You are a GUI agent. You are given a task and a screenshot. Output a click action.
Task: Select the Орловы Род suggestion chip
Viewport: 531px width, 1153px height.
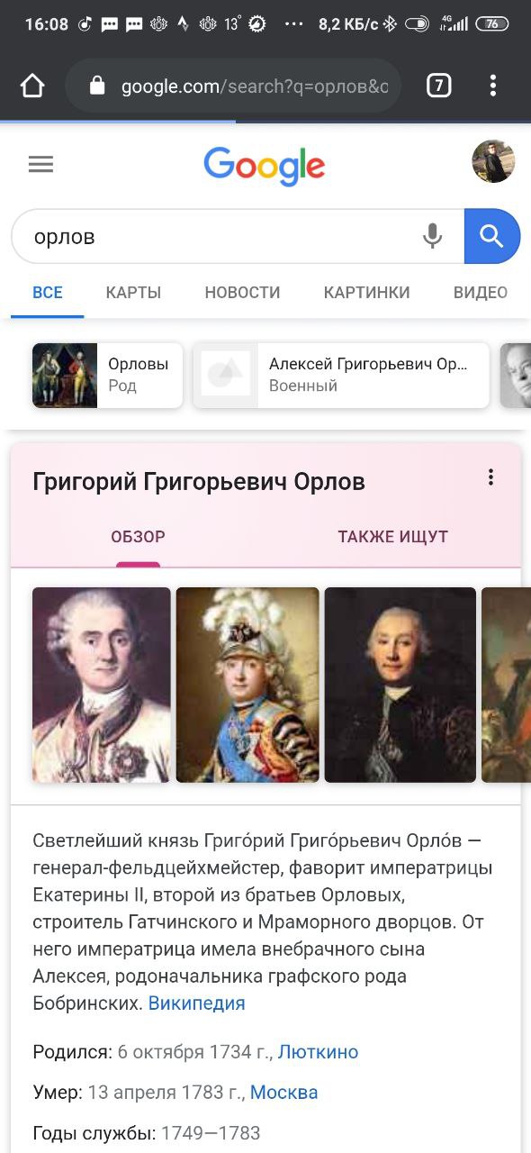(x=107, y=375)
